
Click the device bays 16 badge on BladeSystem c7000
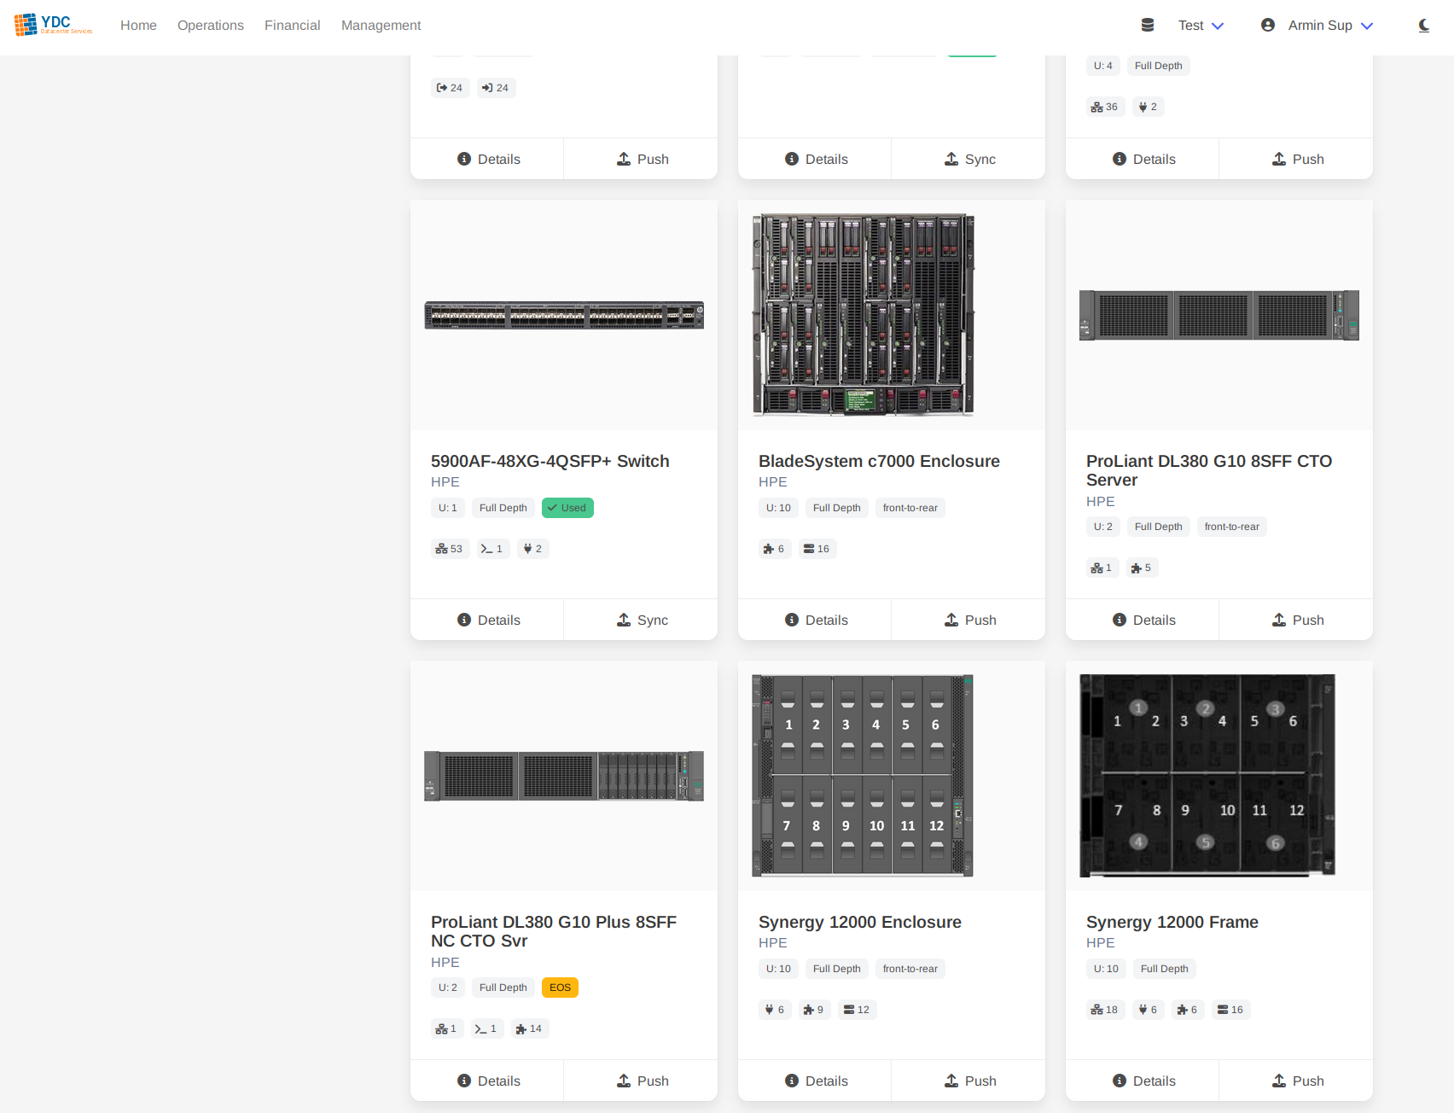pyautogui.click(x=817, y=549)
